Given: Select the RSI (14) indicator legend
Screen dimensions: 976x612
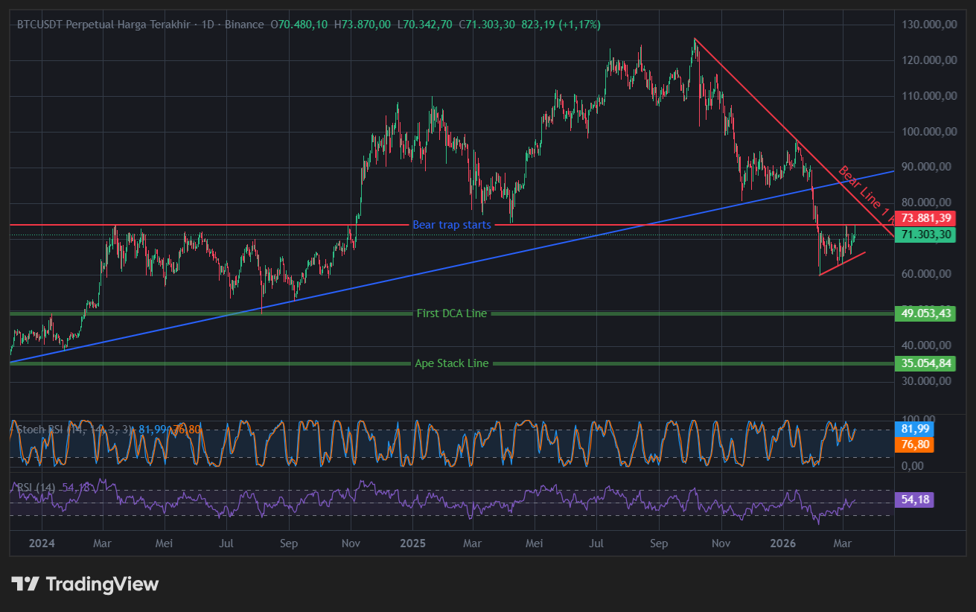Looking at the screenshot, I should click(x=37, y=487).
